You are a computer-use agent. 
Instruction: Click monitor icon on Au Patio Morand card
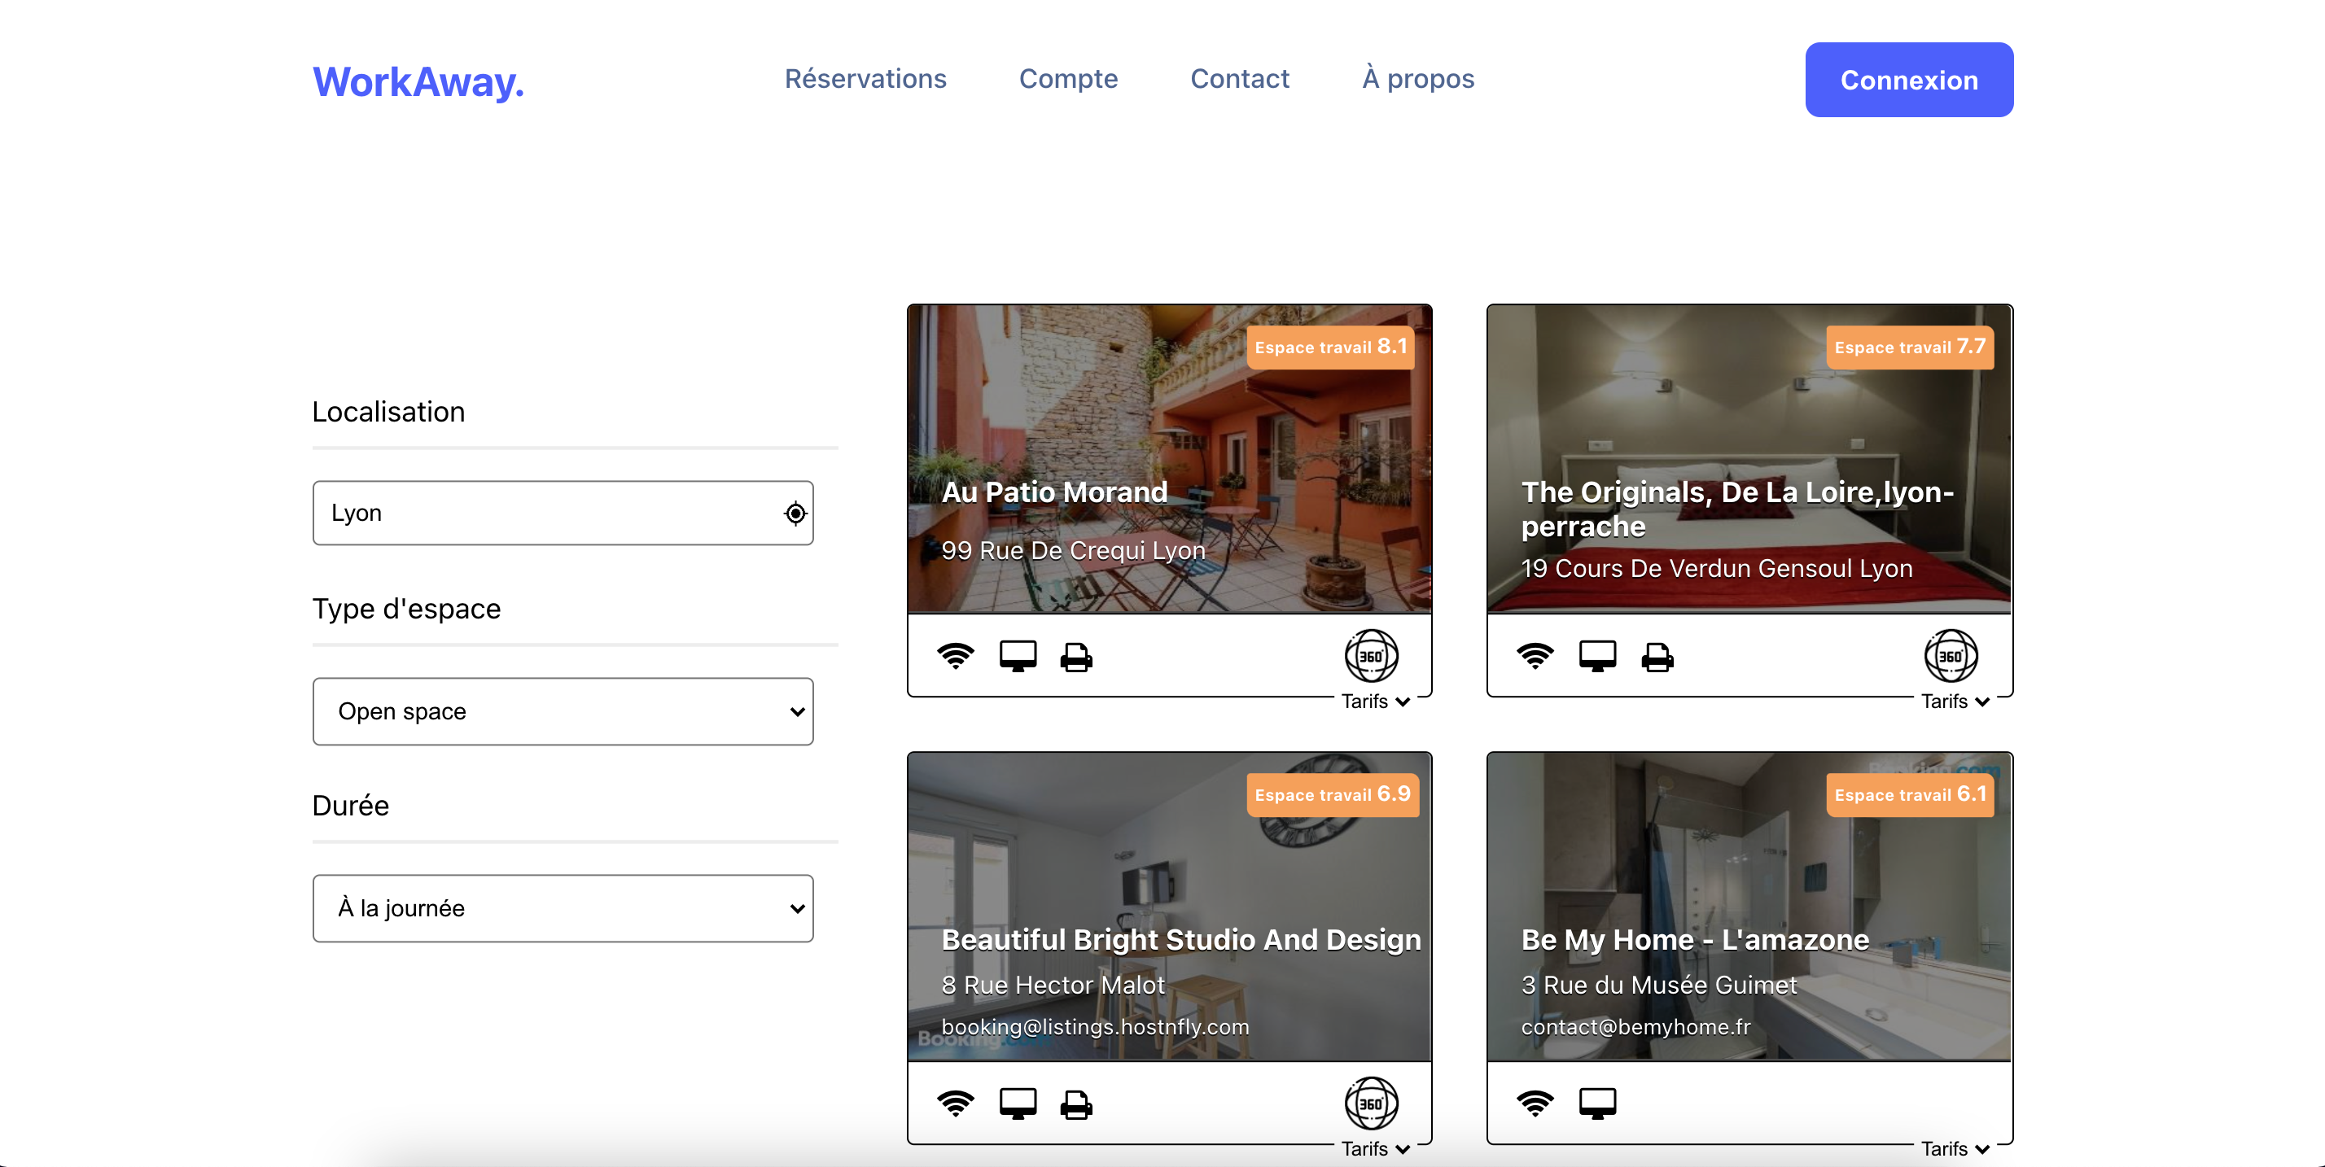pyautogui.click(x=1018, y=656)
